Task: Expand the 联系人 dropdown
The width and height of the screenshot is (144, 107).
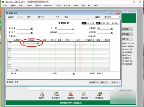Action: [32, 32]
